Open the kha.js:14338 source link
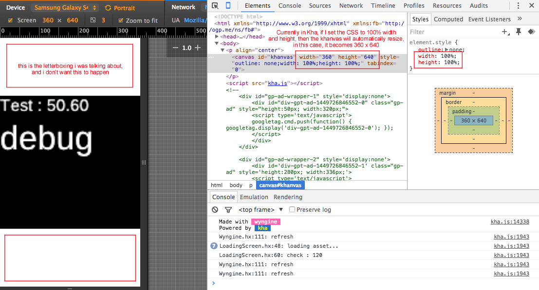 tap(510, 222)
